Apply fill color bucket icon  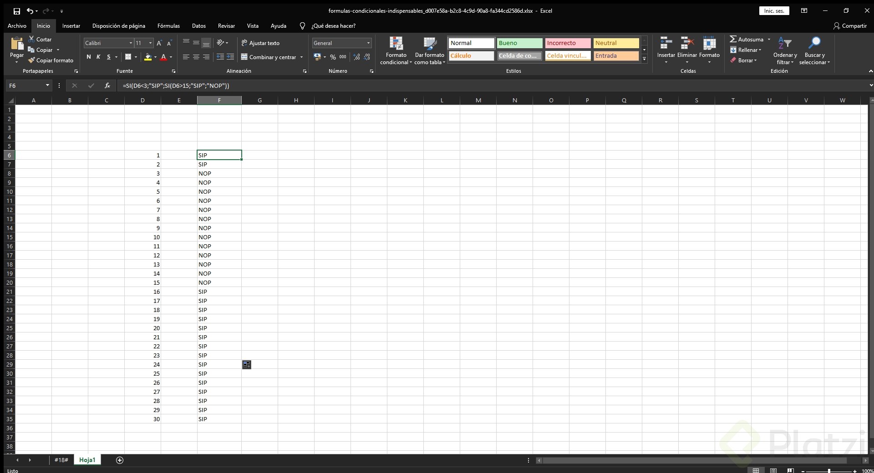pyautogui.click(x=148, y=57)
